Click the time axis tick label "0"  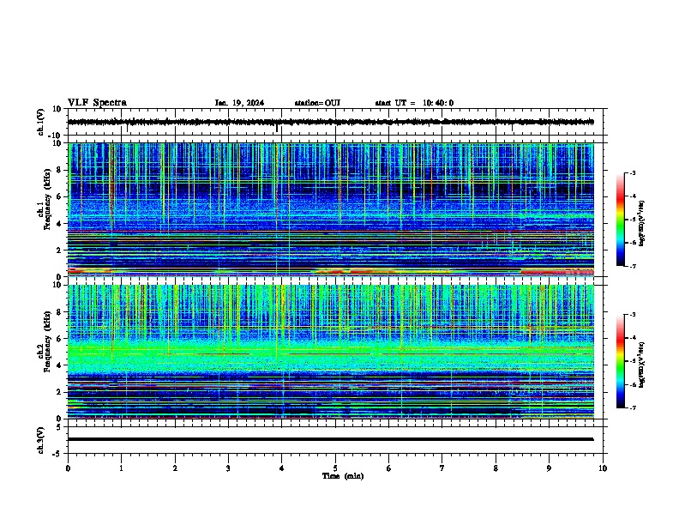[68, 468]
